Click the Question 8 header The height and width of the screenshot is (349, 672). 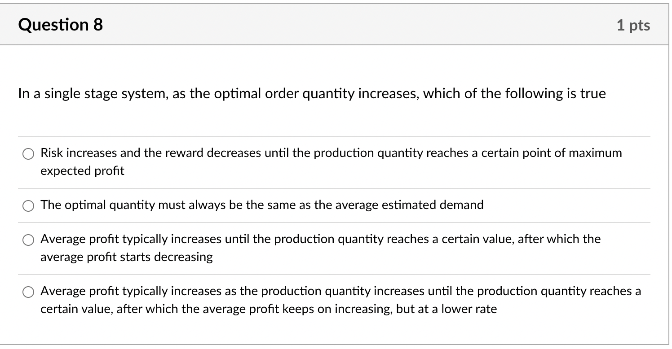61,25
